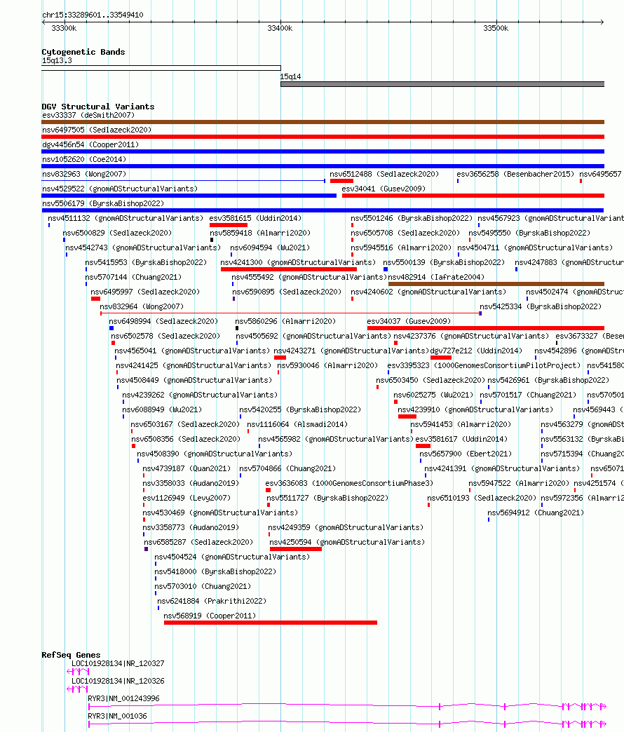Screen dimensions: 624x732
Task: Click the DGV Structural Variants track title
Action: (x=98, y=107)
